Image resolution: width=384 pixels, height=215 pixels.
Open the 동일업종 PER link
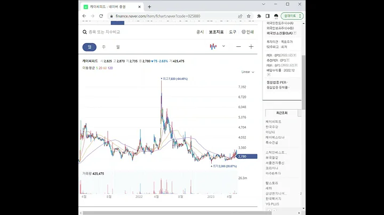click(277, 82)
